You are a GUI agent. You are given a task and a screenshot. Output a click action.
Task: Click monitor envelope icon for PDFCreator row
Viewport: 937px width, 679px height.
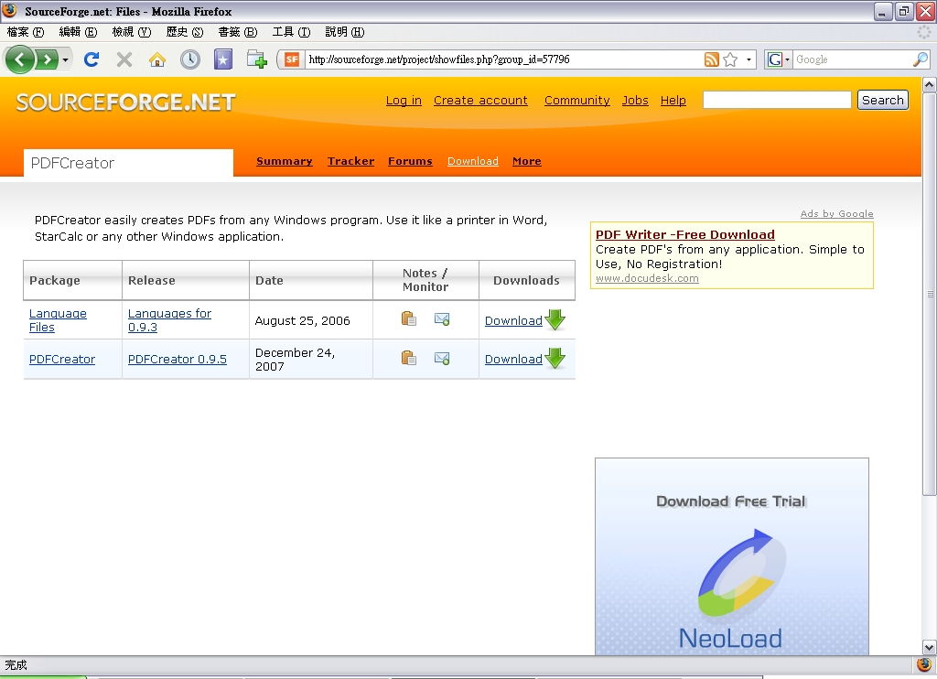[x=442, y=358]
